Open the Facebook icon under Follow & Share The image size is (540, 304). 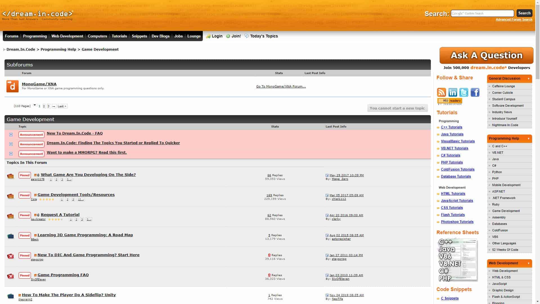[x=475, y=92]
